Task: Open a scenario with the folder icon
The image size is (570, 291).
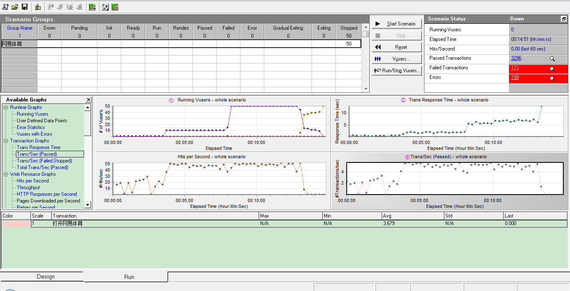Action: tap(15, 7)
